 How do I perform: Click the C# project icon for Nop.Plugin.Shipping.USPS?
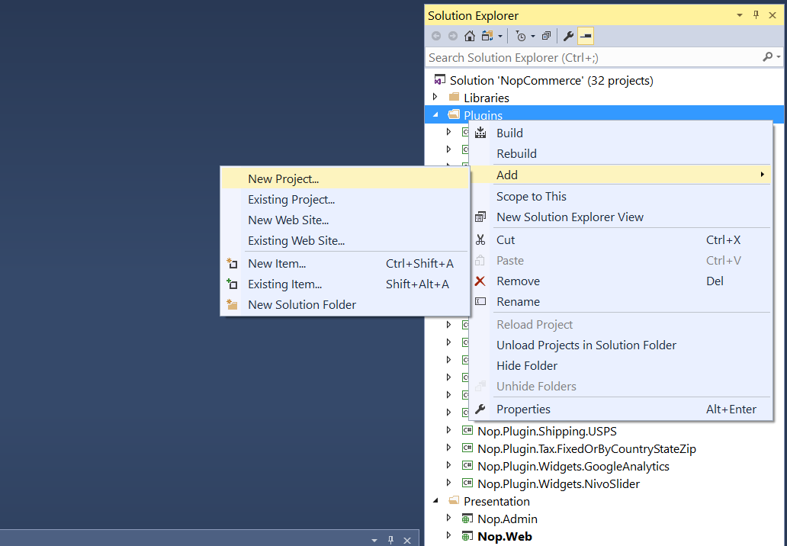click(x=467, y=431)
